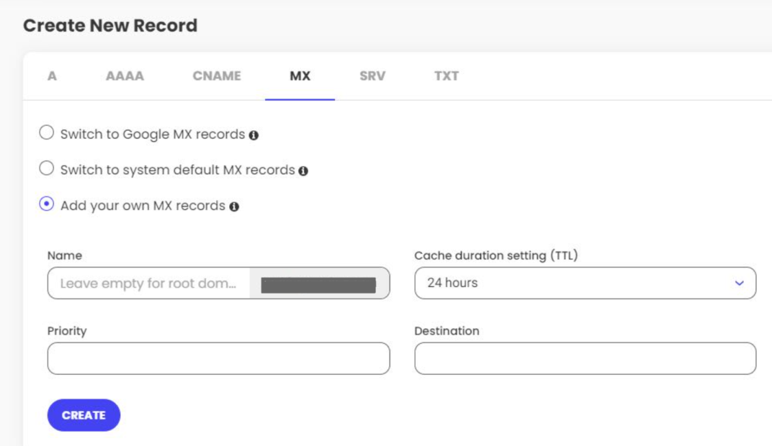
Task: Click info icon beside Add your own MX records
Action: [x=234, y=207]
